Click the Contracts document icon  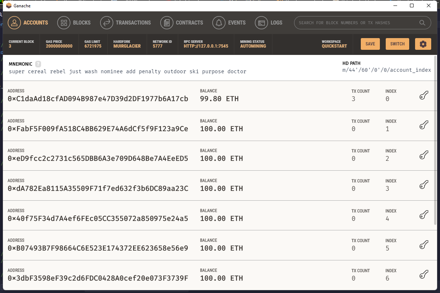point(166,22)
